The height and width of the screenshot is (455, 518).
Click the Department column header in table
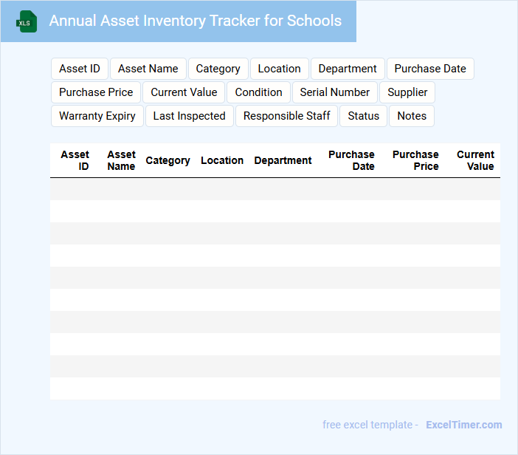[x=283, y=160]
